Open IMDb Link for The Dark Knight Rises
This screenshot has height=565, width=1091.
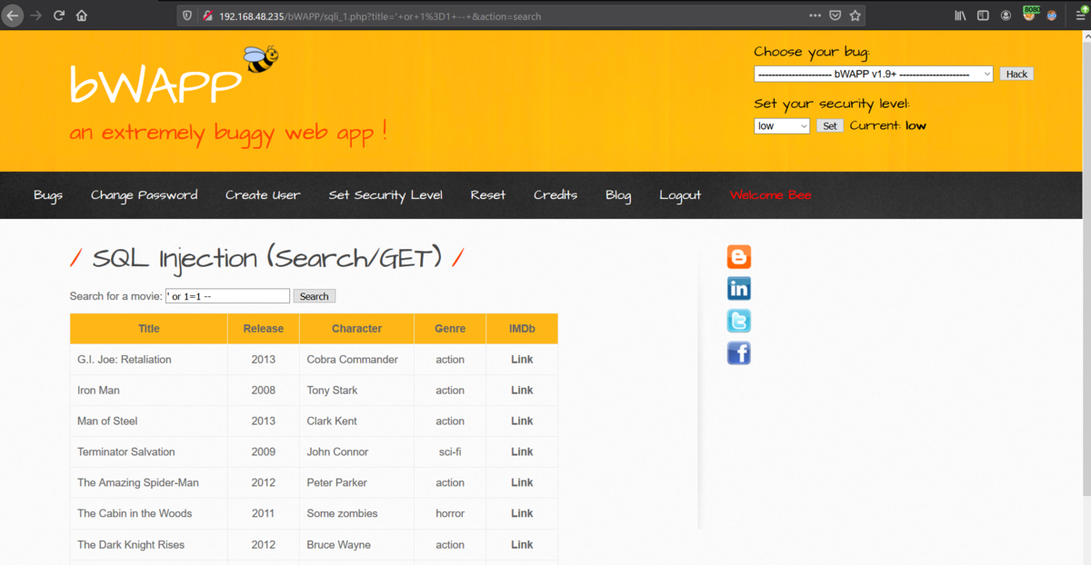(x=522, y=545)
